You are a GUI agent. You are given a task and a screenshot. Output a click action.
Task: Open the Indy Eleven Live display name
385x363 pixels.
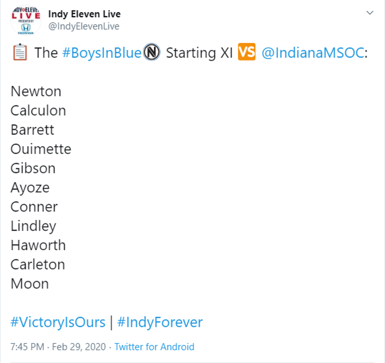pos(84,14)
